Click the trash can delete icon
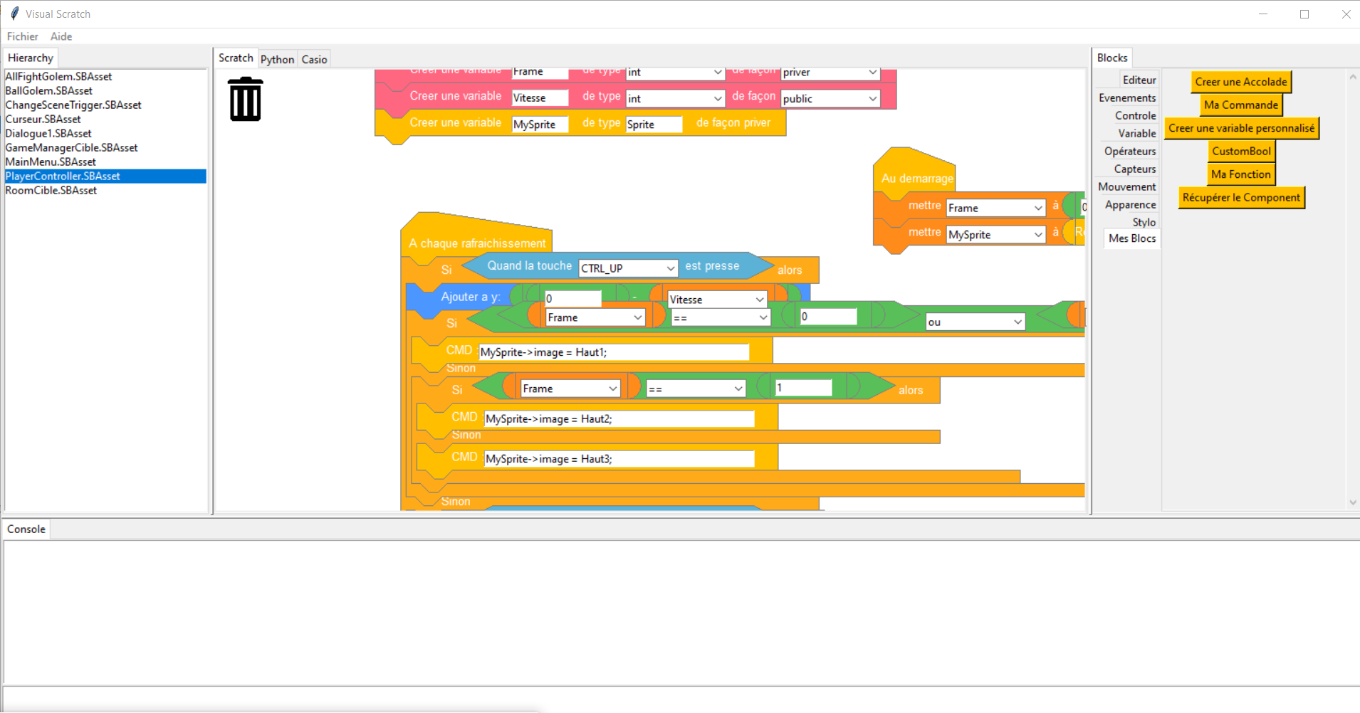 [x=246, y=99]
